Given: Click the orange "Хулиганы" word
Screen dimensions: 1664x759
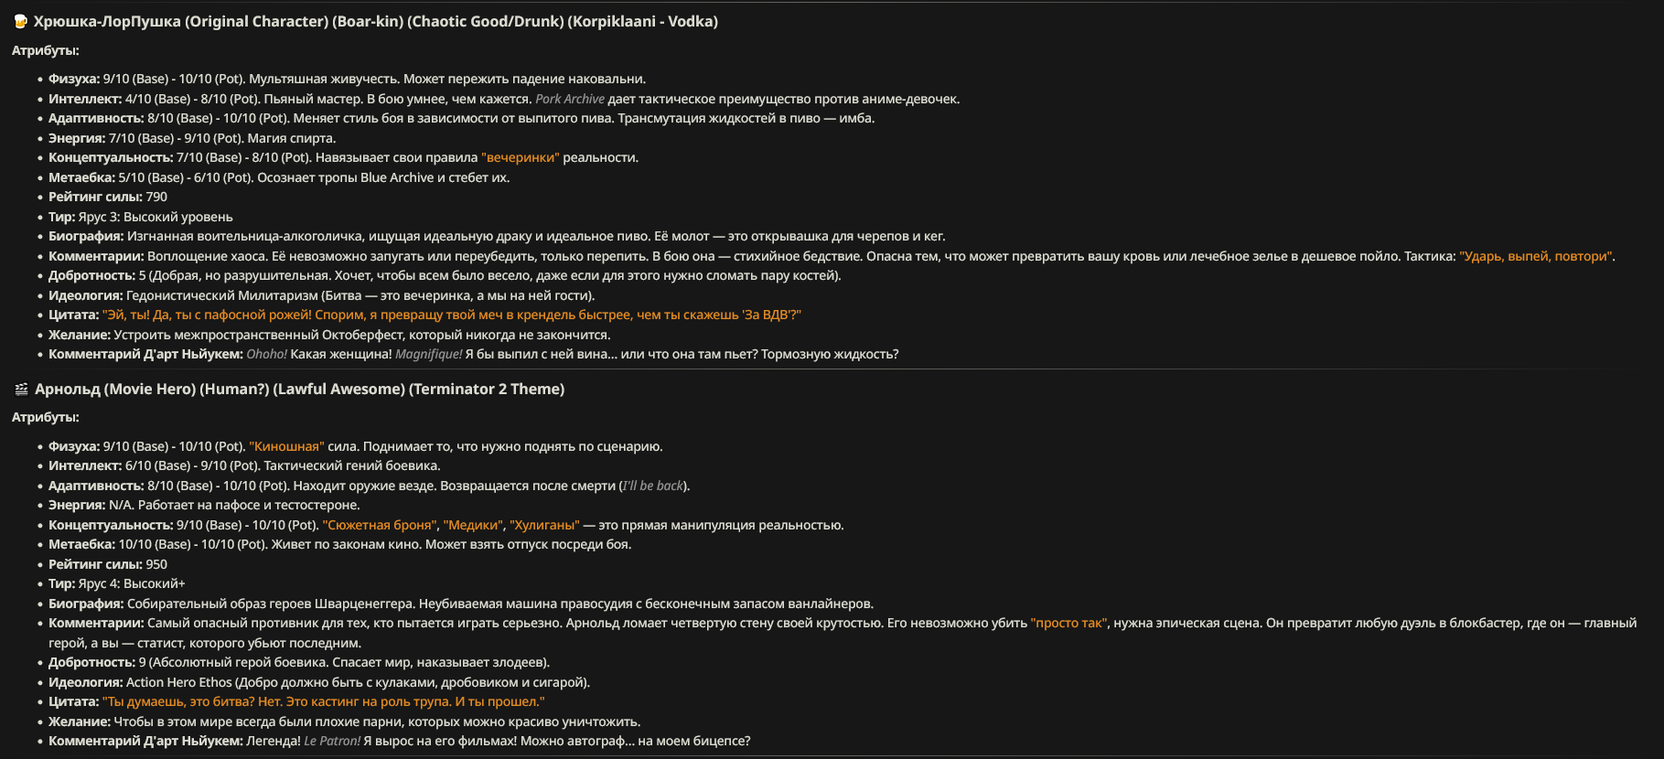Looking at the screenshot, I should pyautogui.click(x=544, y=525).
